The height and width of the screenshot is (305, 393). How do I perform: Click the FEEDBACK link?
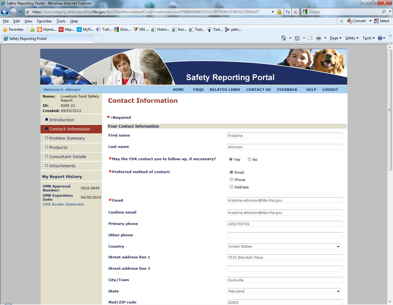(287, 90)
